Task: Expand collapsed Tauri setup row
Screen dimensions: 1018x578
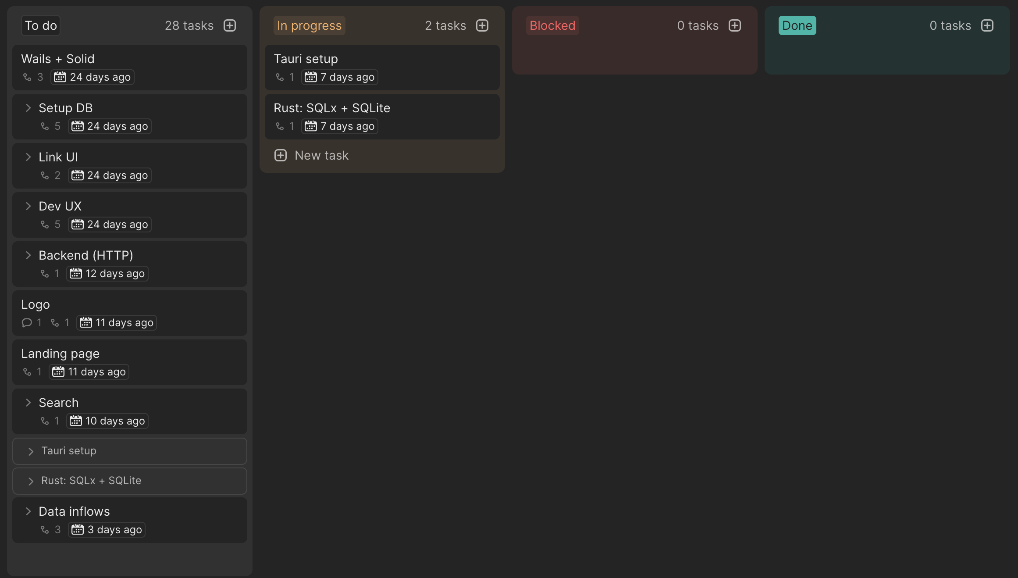Action: pyautogui.click(x=31, y=451)
